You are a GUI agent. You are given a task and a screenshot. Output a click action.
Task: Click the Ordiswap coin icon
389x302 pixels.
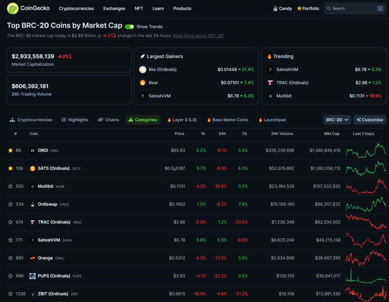click(x=33, y=204)
